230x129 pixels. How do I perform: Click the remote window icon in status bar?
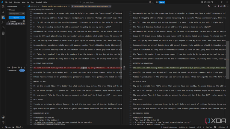(2, 127)
